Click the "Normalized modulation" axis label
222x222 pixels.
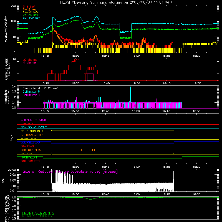7,97
